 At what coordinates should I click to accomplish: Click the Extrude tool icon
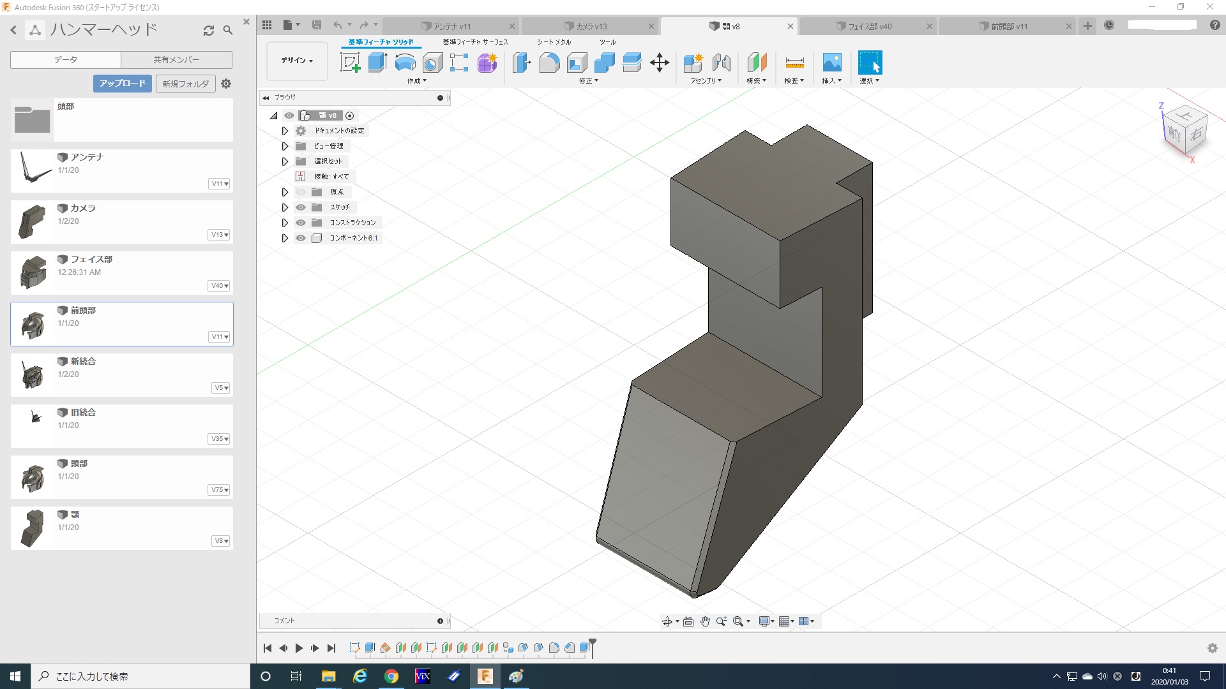(x=377, y=63)
